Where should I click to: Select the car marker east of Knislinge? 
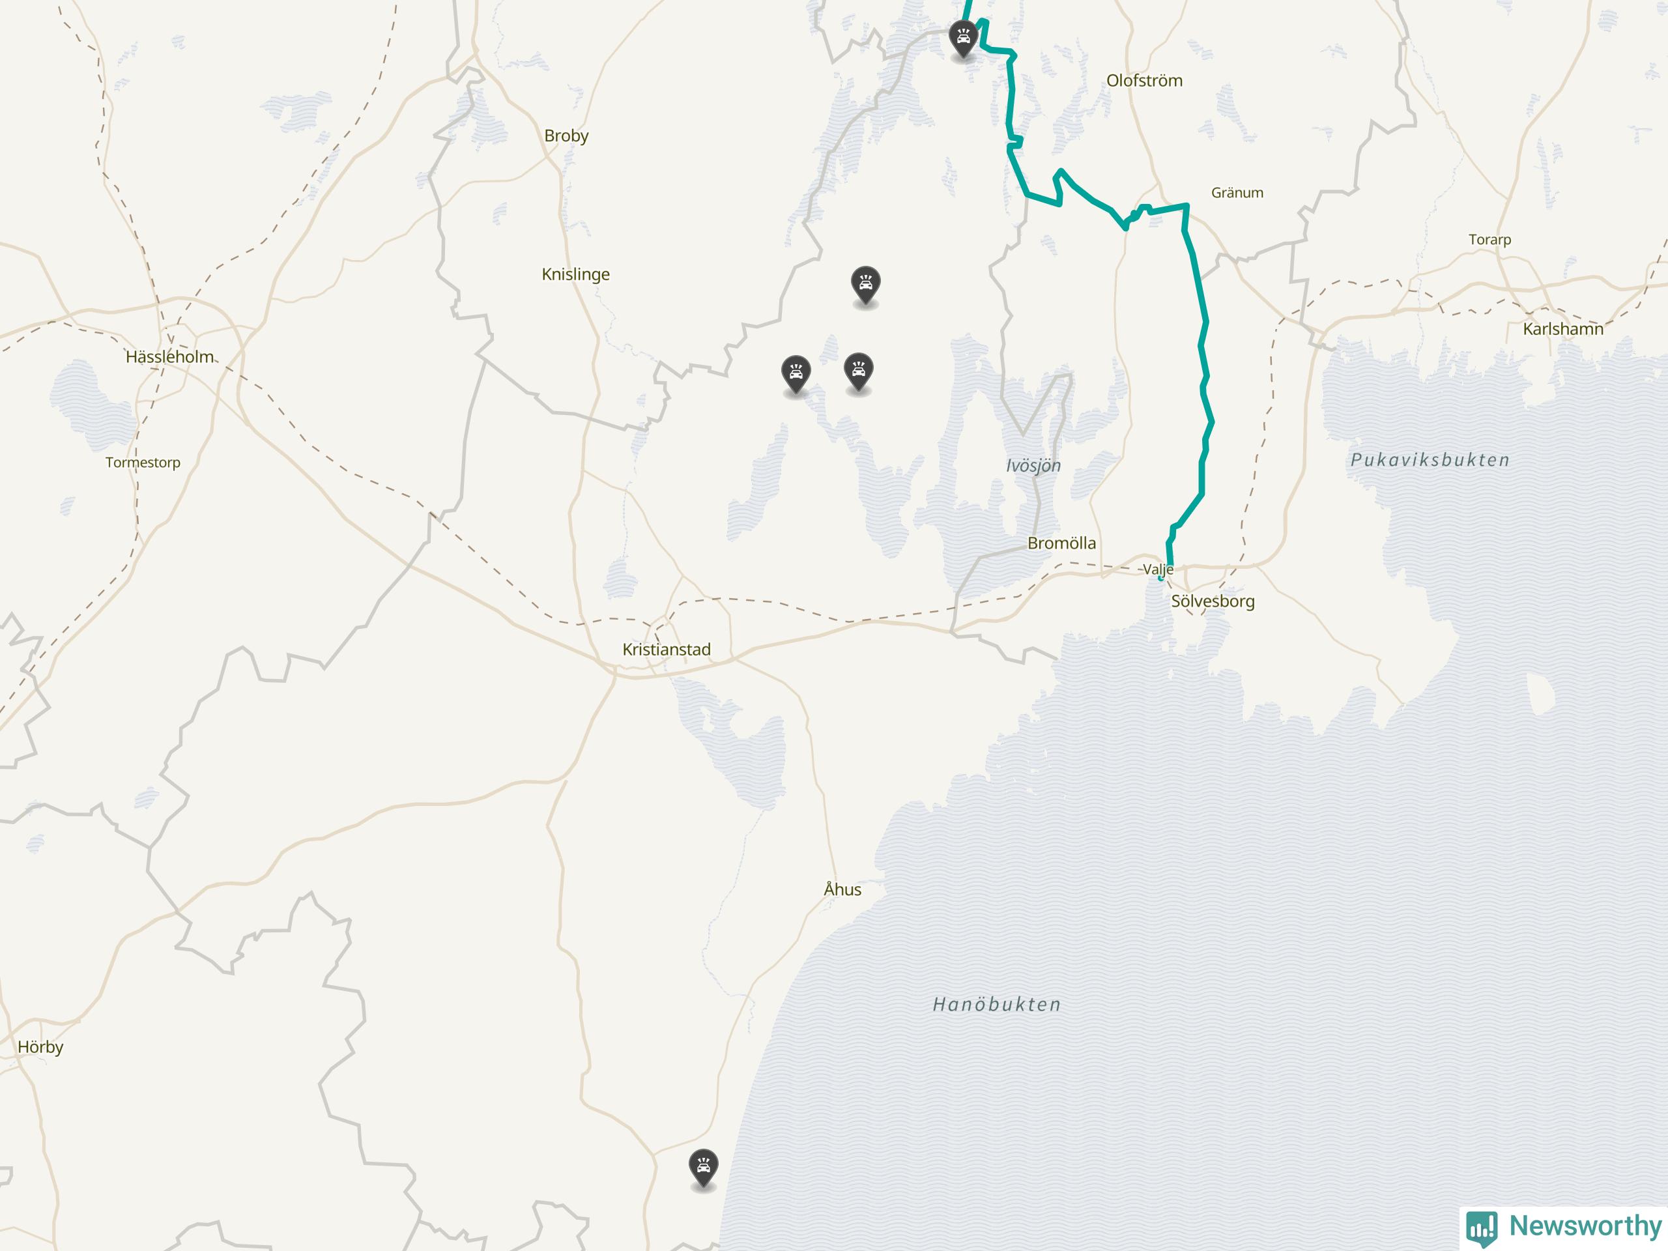865,285
